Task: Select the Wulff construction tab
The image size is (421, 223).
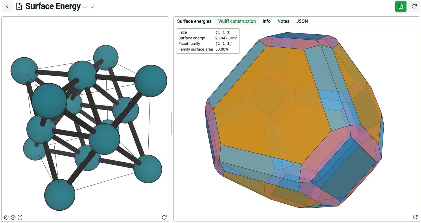Action: click(237, 21)
